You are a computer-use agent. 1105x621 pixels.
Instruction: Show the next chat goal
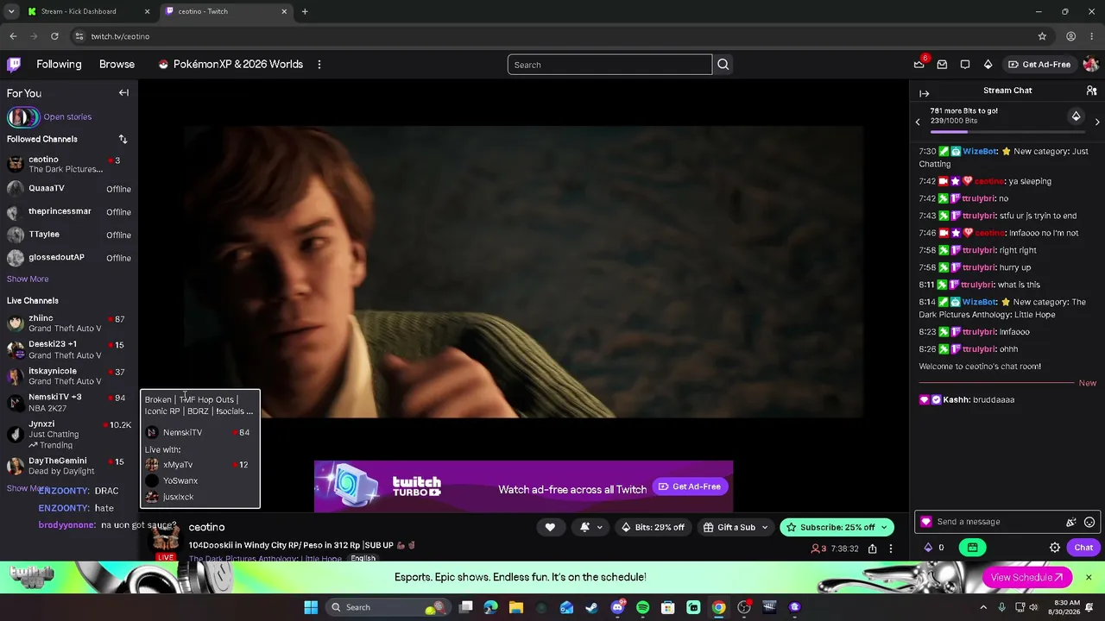tap(1097, 122)
